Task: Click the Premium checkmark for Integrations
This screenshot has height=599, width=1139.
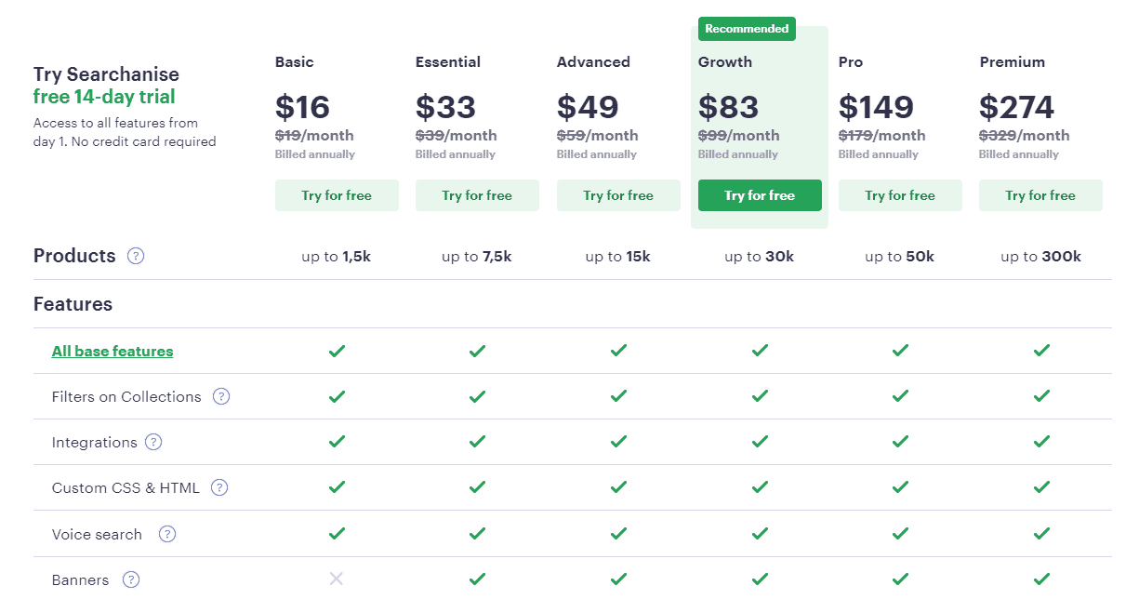Action: pos(1041,442)
